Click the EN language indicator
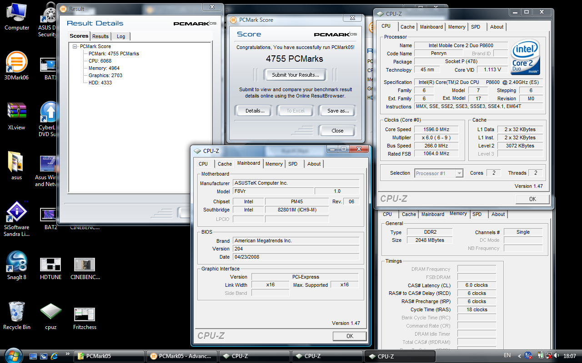The height and width of the screenshot is (363, 582). pyautogui.click(x=507, y=356)
